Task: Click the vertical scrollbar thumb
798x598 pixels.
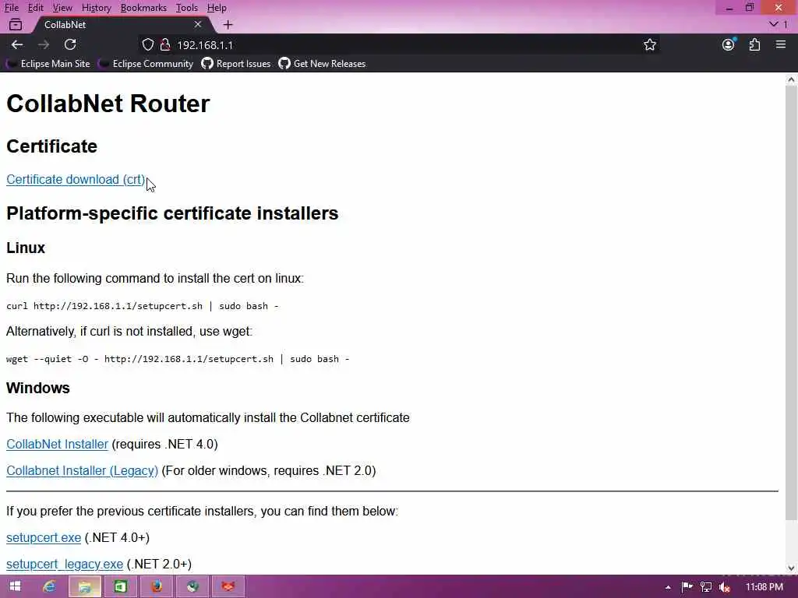Action: (x=791, y=303)
